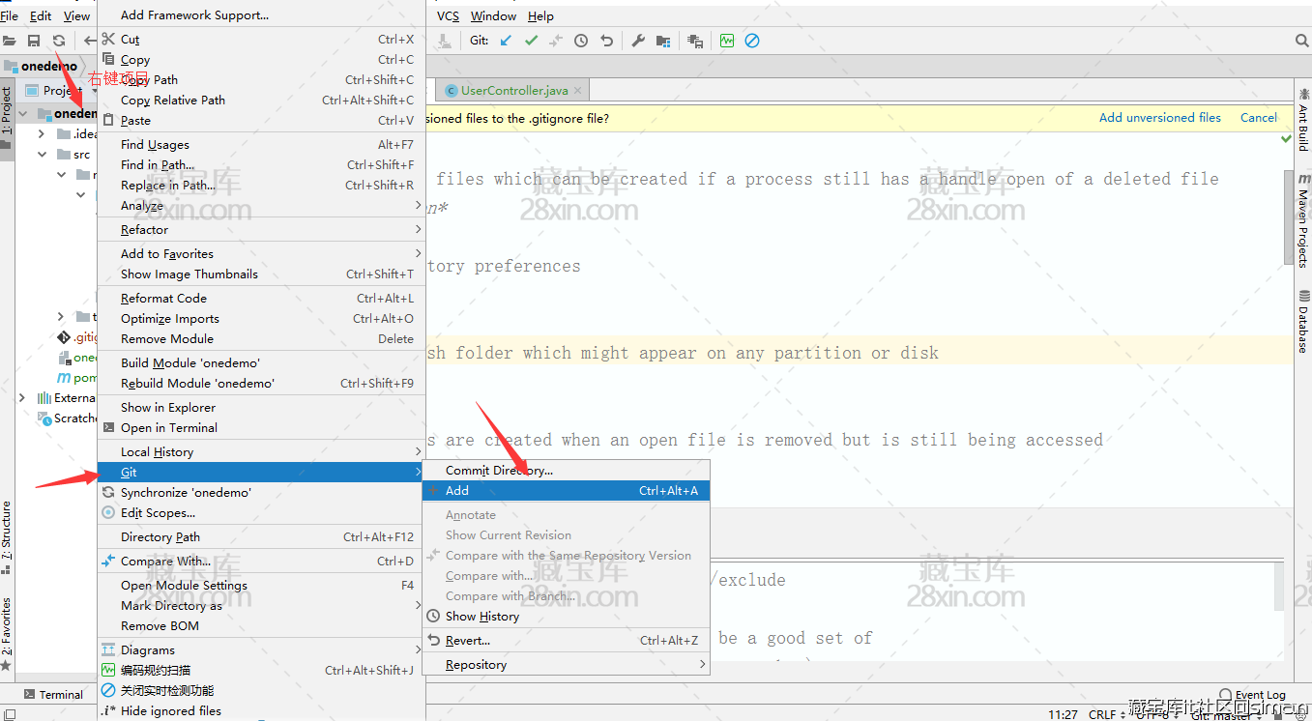Open Project Structure folder icon in toolbar
1312x721 pixels.
point(663,41)
